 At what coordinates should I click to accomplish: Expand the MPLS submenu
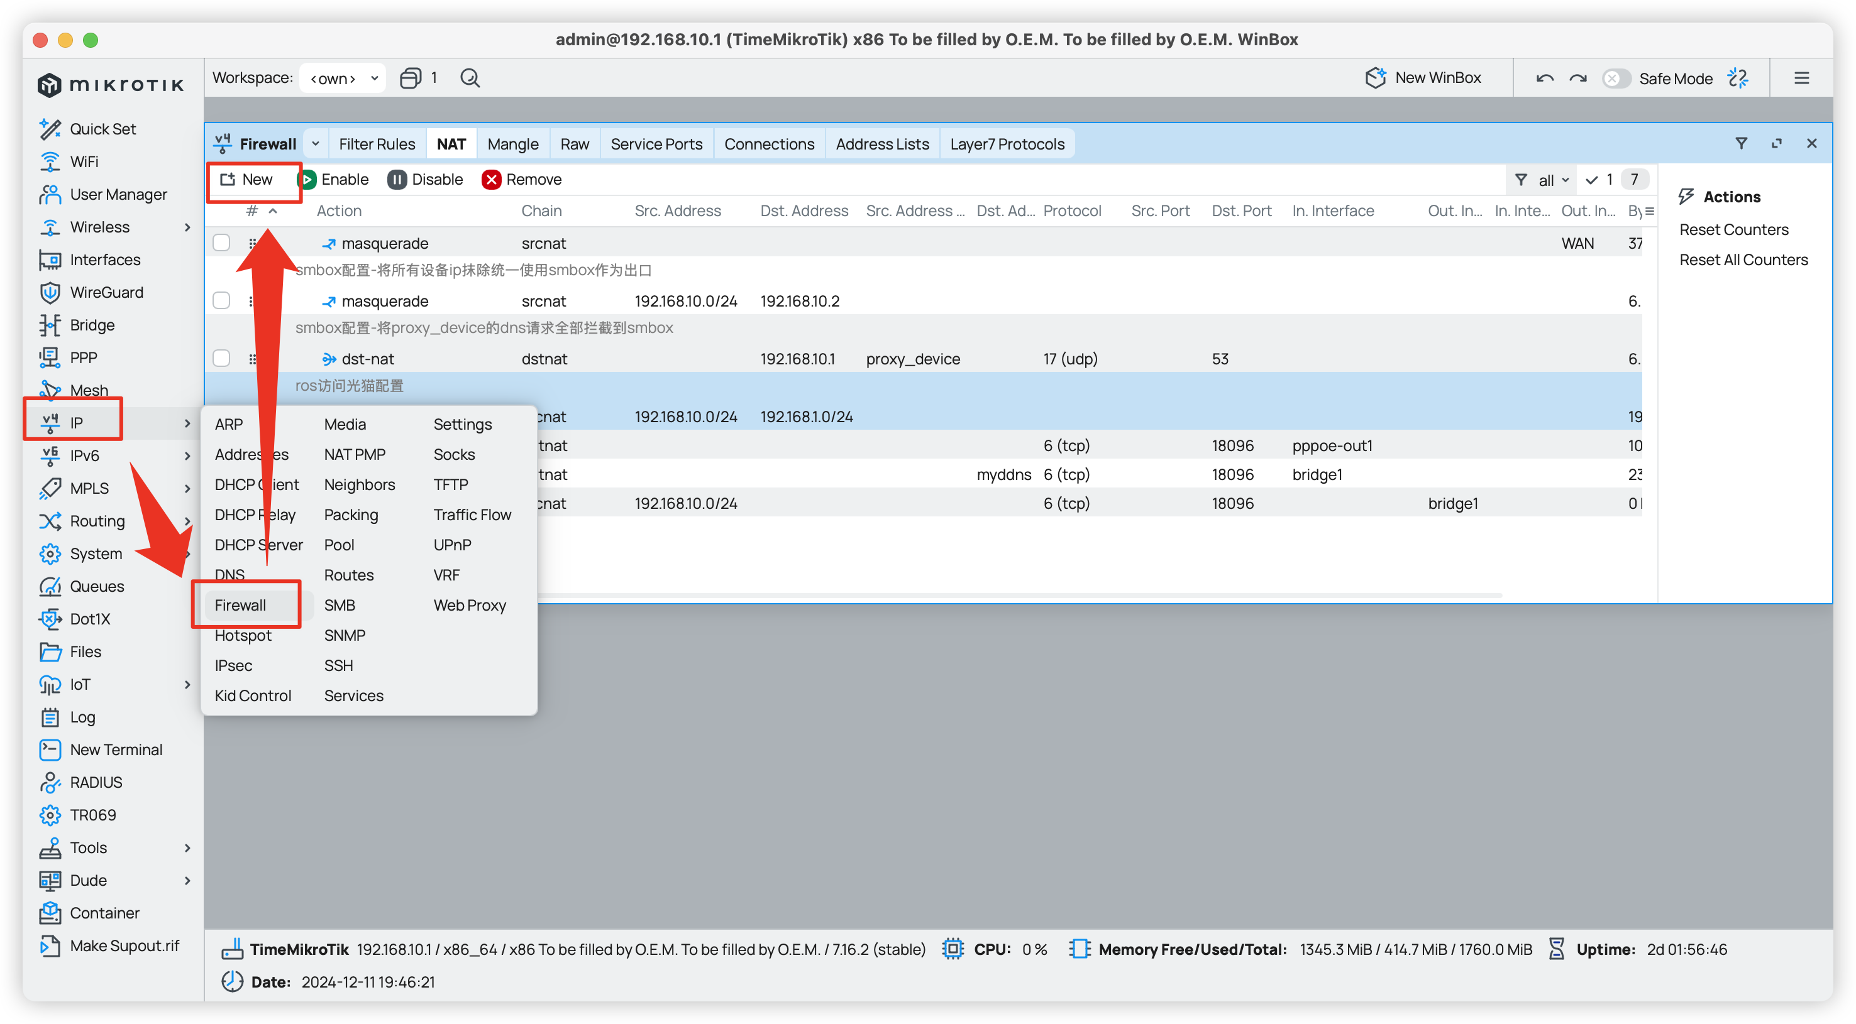click(x=187, y=488)
